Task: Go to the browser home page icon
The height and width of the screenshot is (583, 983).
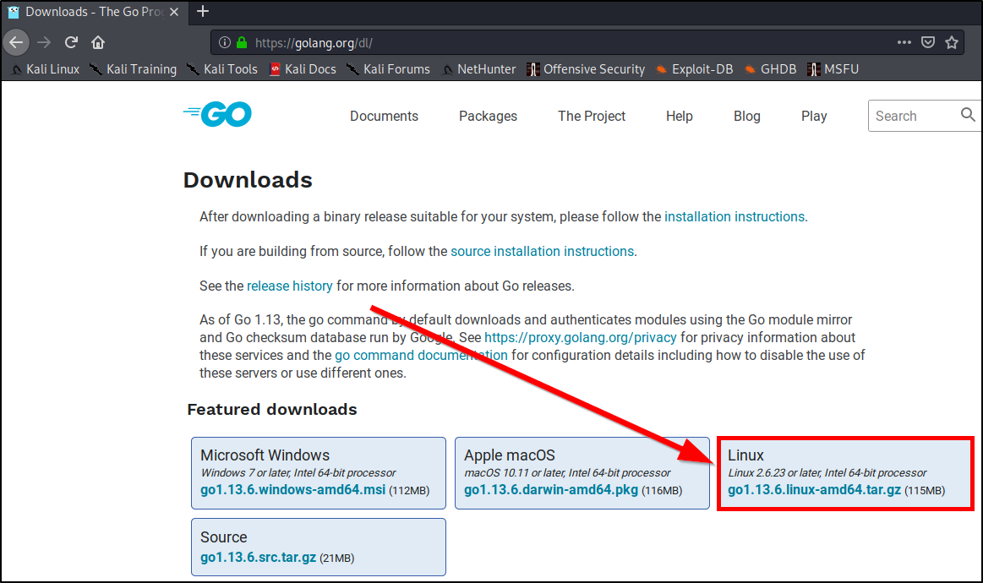Action: pyautogui.click(x=98, y=42)
